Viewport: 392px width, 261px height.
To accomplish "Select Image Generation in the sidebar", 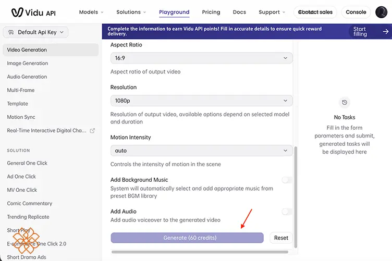I will tap(28, 63).
